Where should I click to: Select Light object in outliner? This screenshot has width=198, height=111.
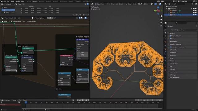pyautogui.click(x=174, y=13)
